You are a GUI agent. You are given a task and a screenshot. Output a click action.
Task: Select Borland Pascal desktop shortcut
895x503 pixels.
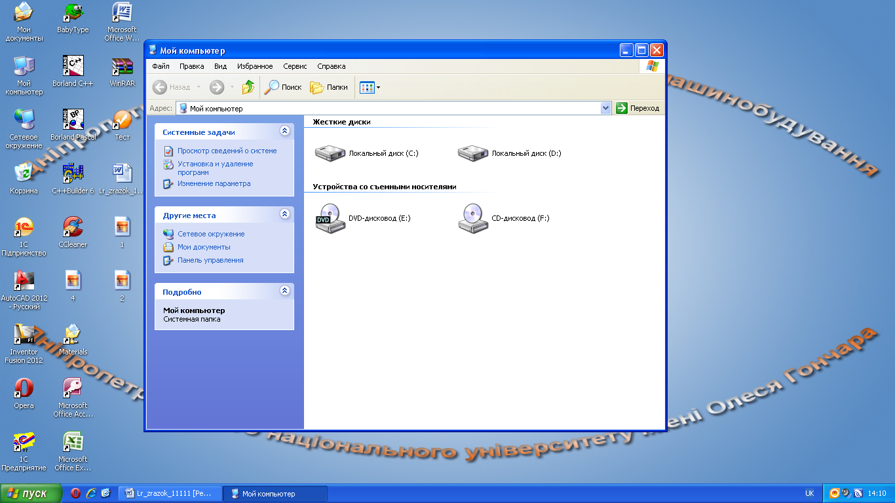tap(73, 126)
